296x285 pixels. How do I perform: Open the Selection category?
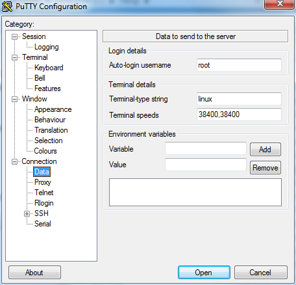49,141
